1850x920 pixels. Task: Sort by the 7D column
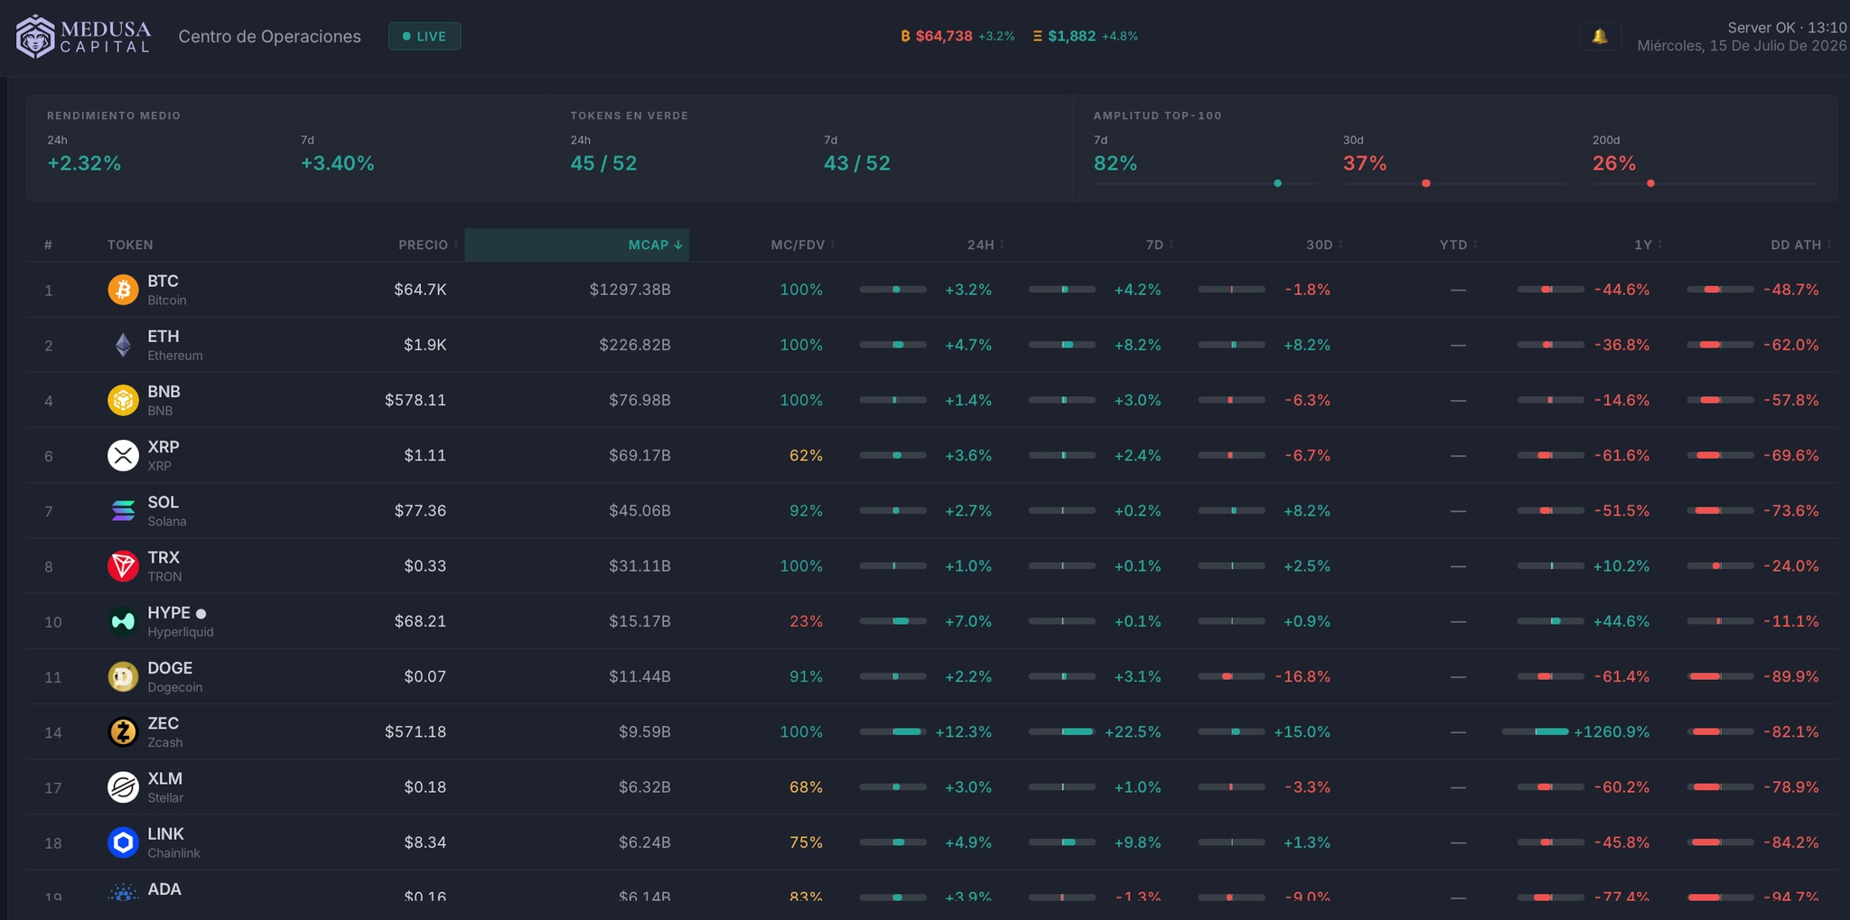1160,245
